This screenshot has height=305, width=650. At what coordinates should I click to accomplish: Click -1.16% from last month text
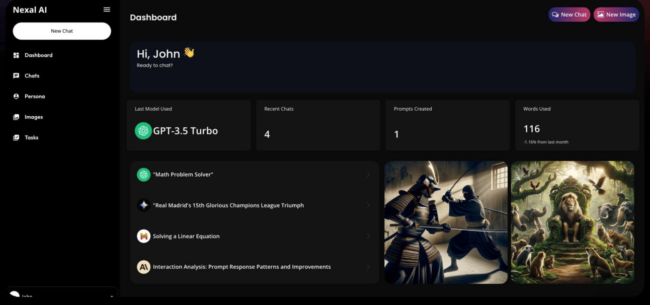click(546, 142)
